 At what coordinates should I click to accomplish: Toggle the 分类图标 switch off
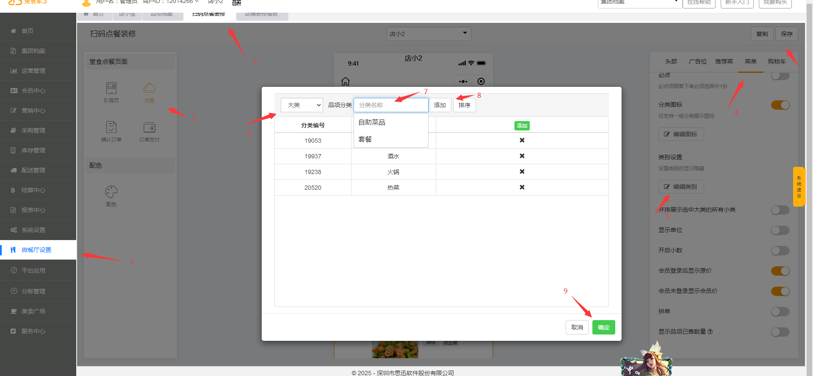coord(780,105)
